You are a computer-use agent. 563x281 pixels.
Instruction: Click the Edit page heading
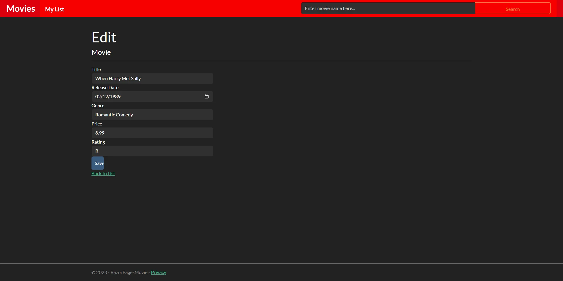(104, 37)
